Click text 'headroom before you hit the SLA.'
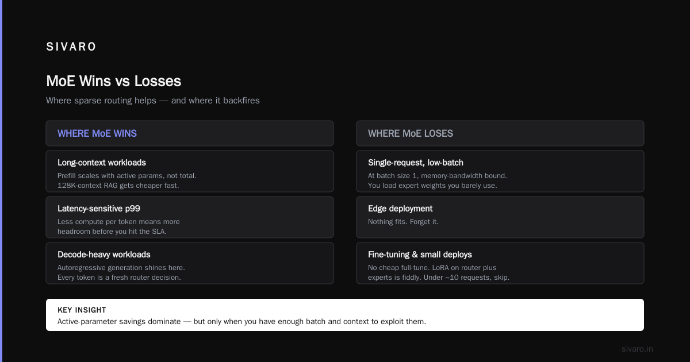690x362 pixels. pos(112,231)
